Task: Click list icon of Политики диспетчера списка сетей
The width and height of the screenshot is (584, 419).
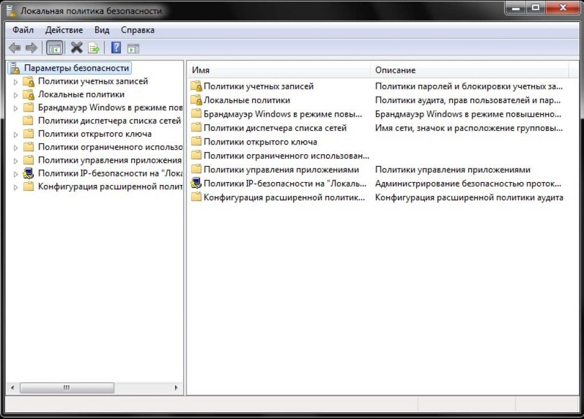Action: (x=196, y=128)
